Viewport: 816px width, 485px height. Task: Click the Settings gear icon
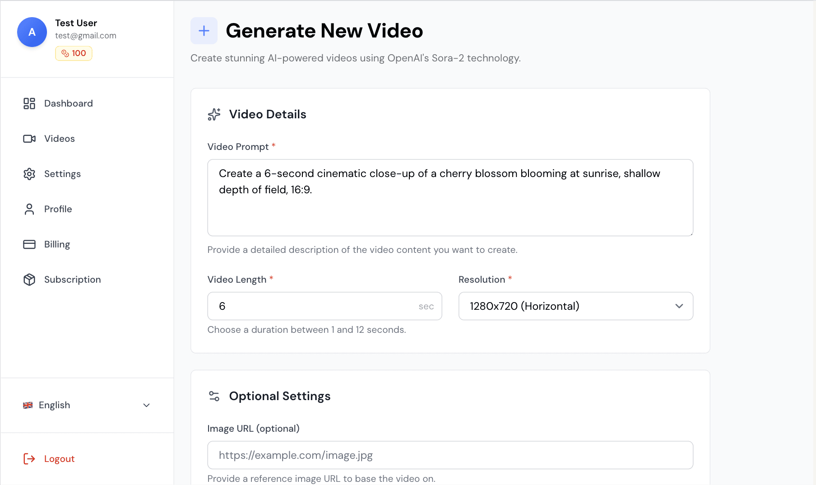pyautogui.click(x=29, y=174)
